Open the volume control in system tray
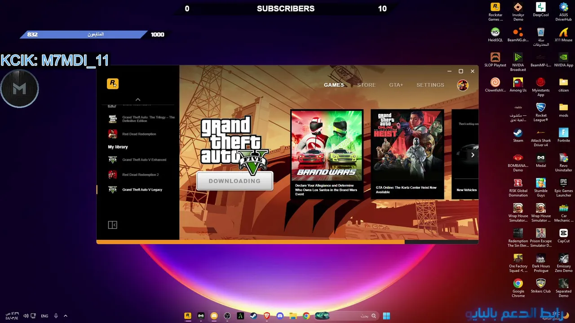Image resolution: width=575 pixels, height=323 pixels. click(x=26, y=316)
